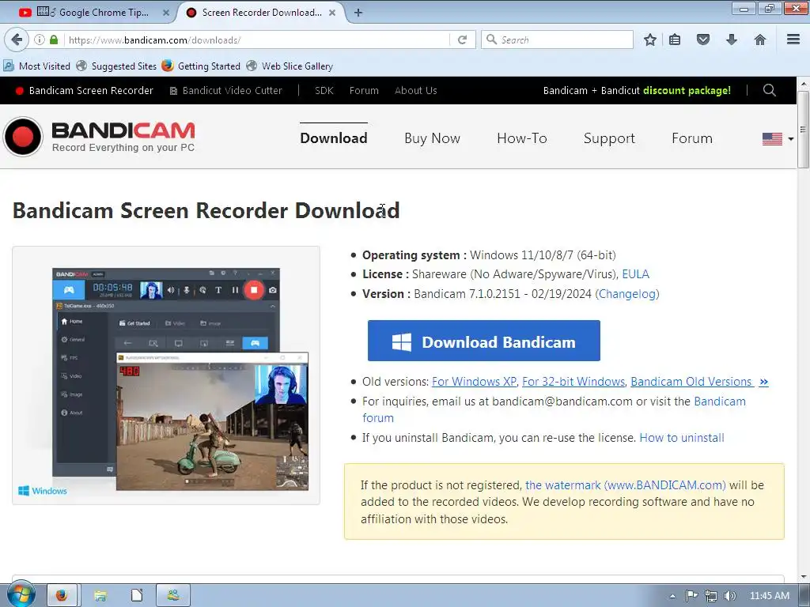Open the Firefox hamburger menu

793,40
